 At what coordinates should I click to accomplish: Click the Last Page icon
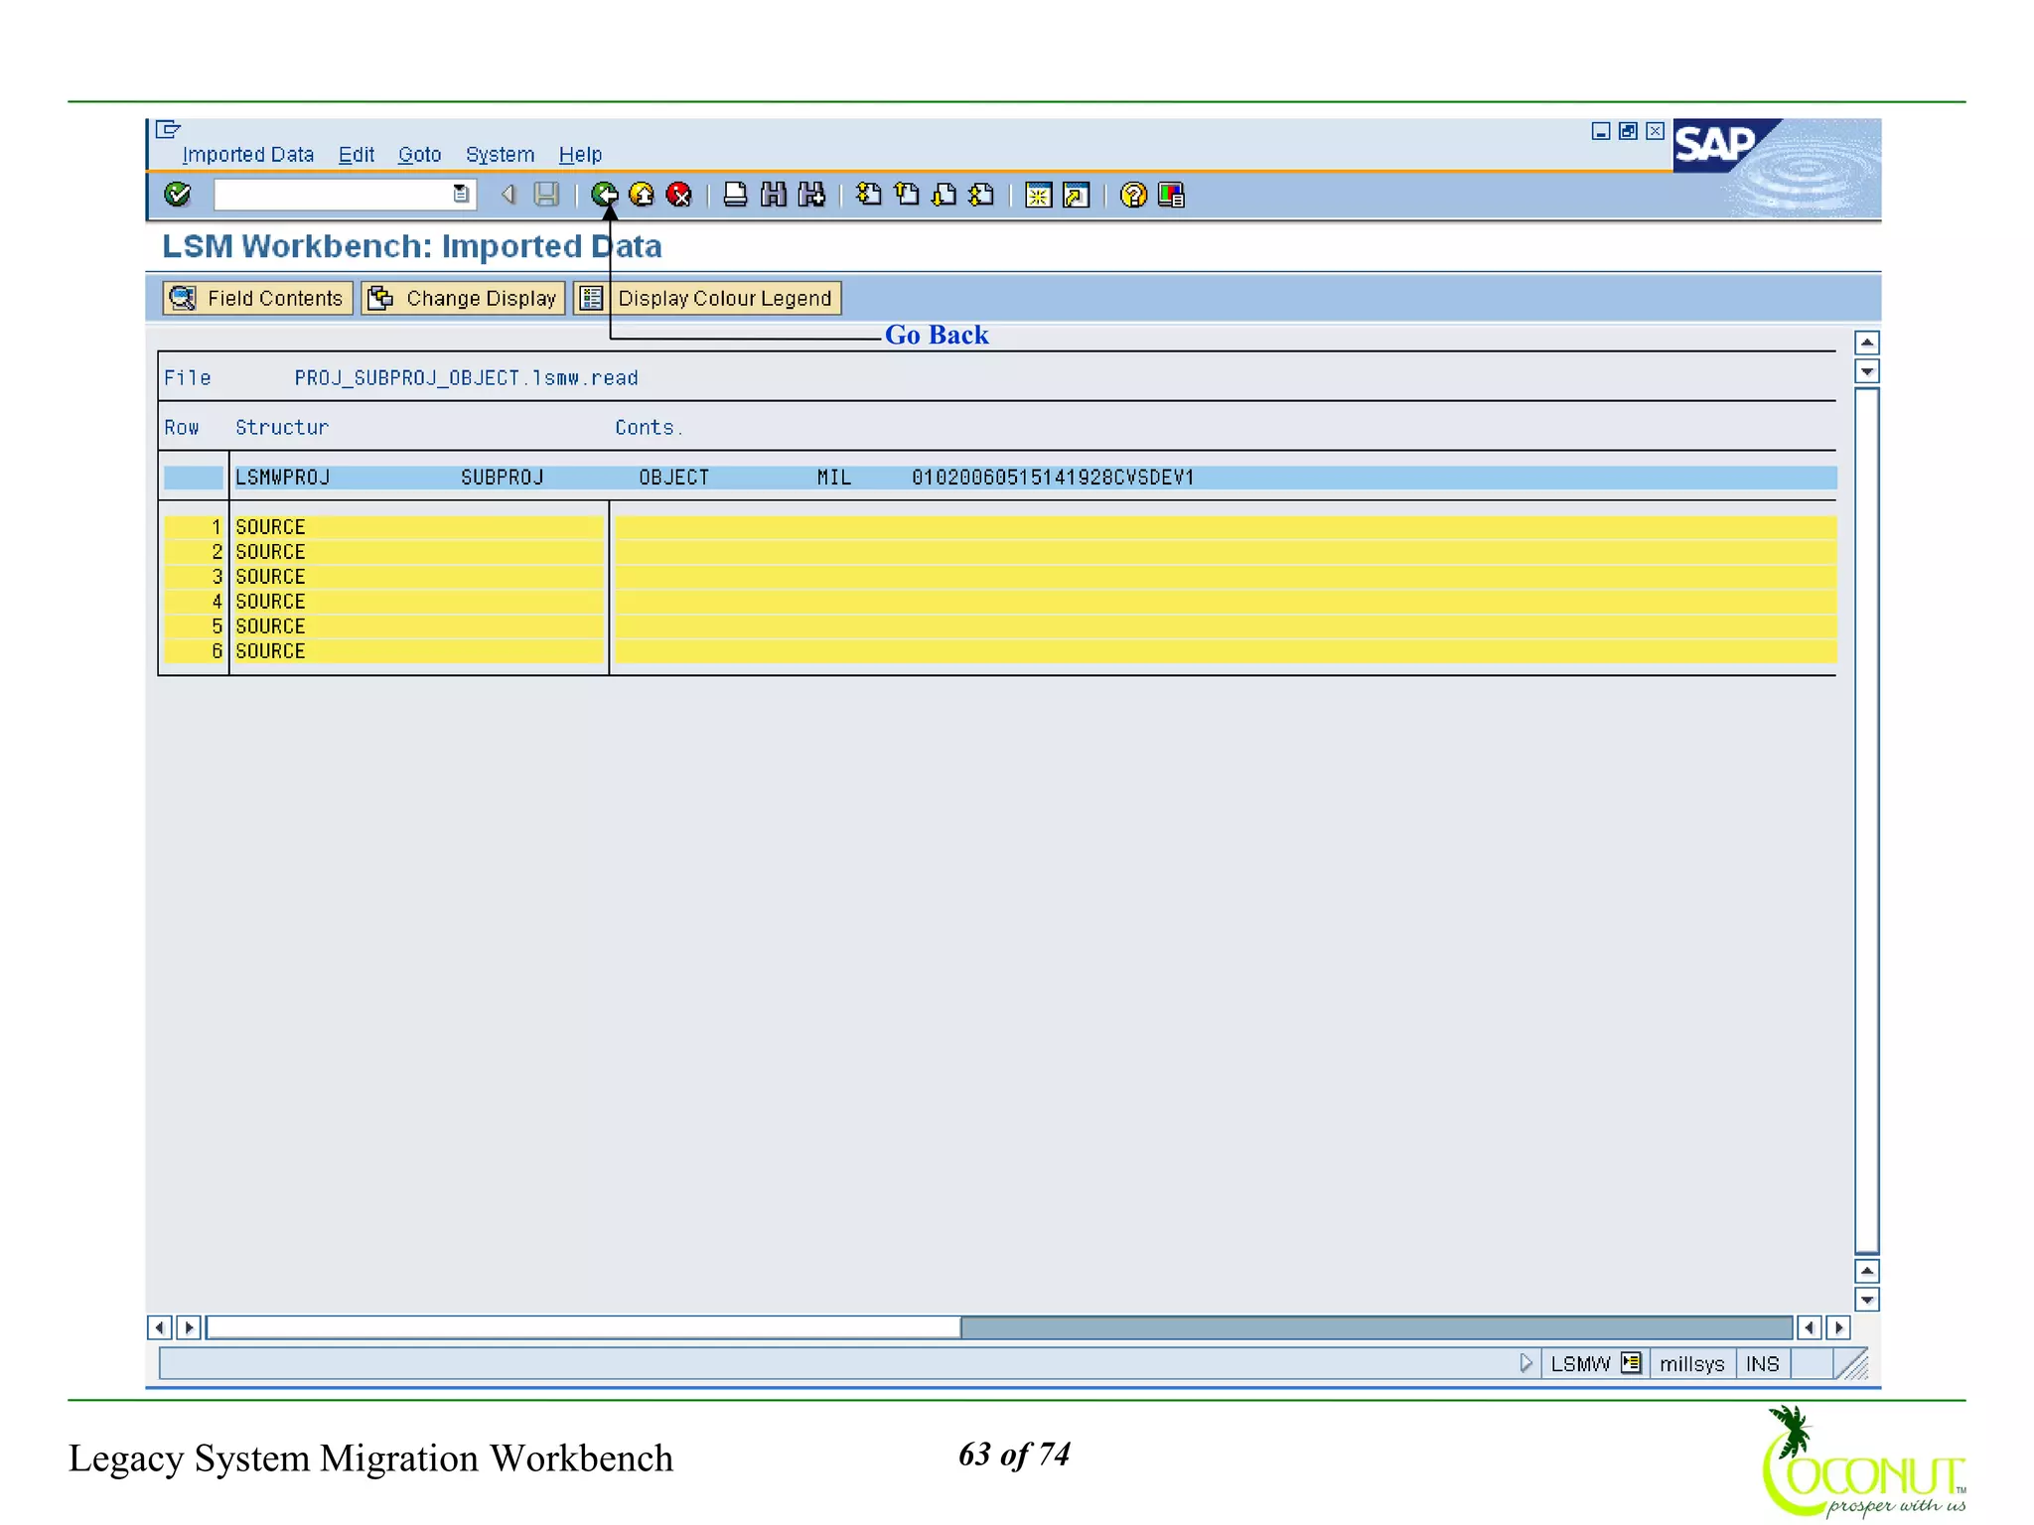[x=982, y=195]
